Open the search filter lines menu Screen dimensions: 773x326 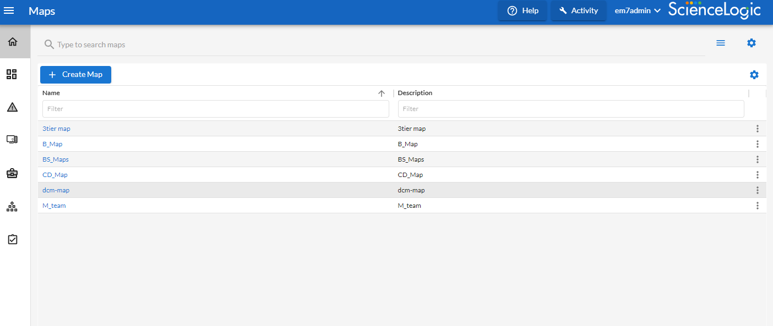(x=720, y=43)
